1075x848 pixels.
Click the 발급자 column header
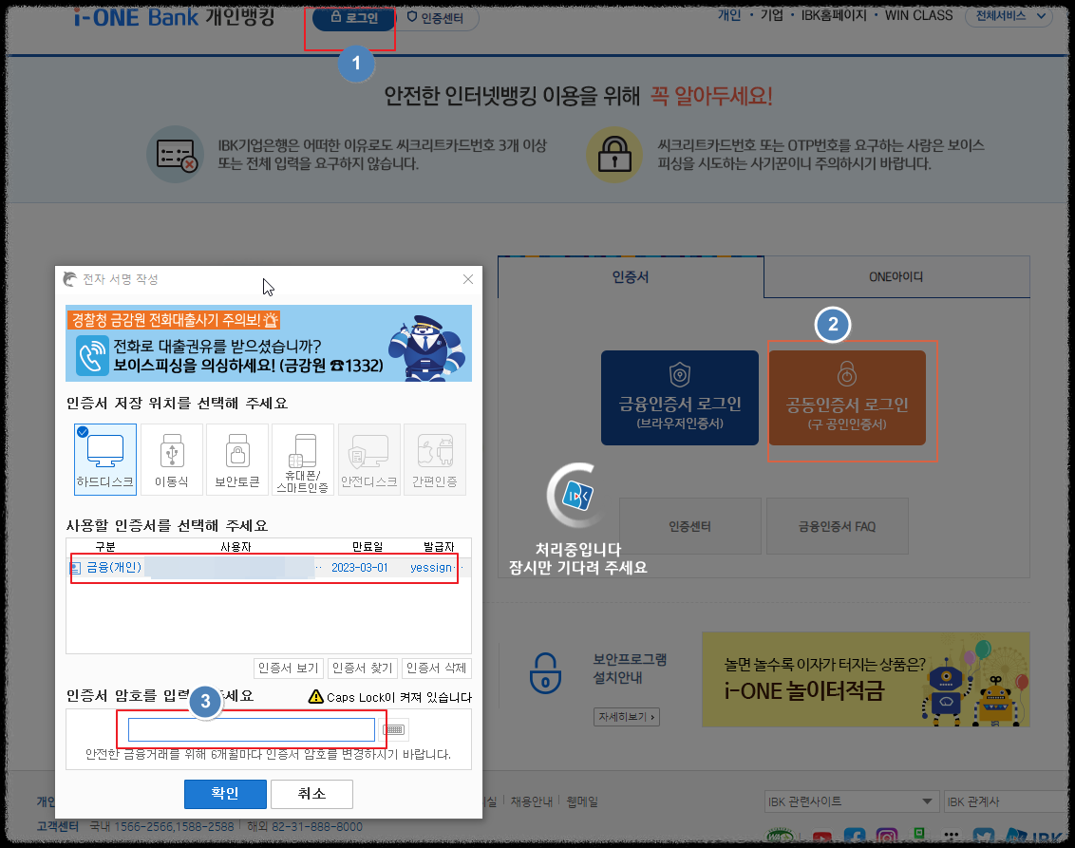[439, 546]
